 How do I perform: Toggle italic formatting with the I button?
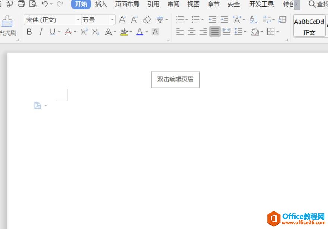41,32
